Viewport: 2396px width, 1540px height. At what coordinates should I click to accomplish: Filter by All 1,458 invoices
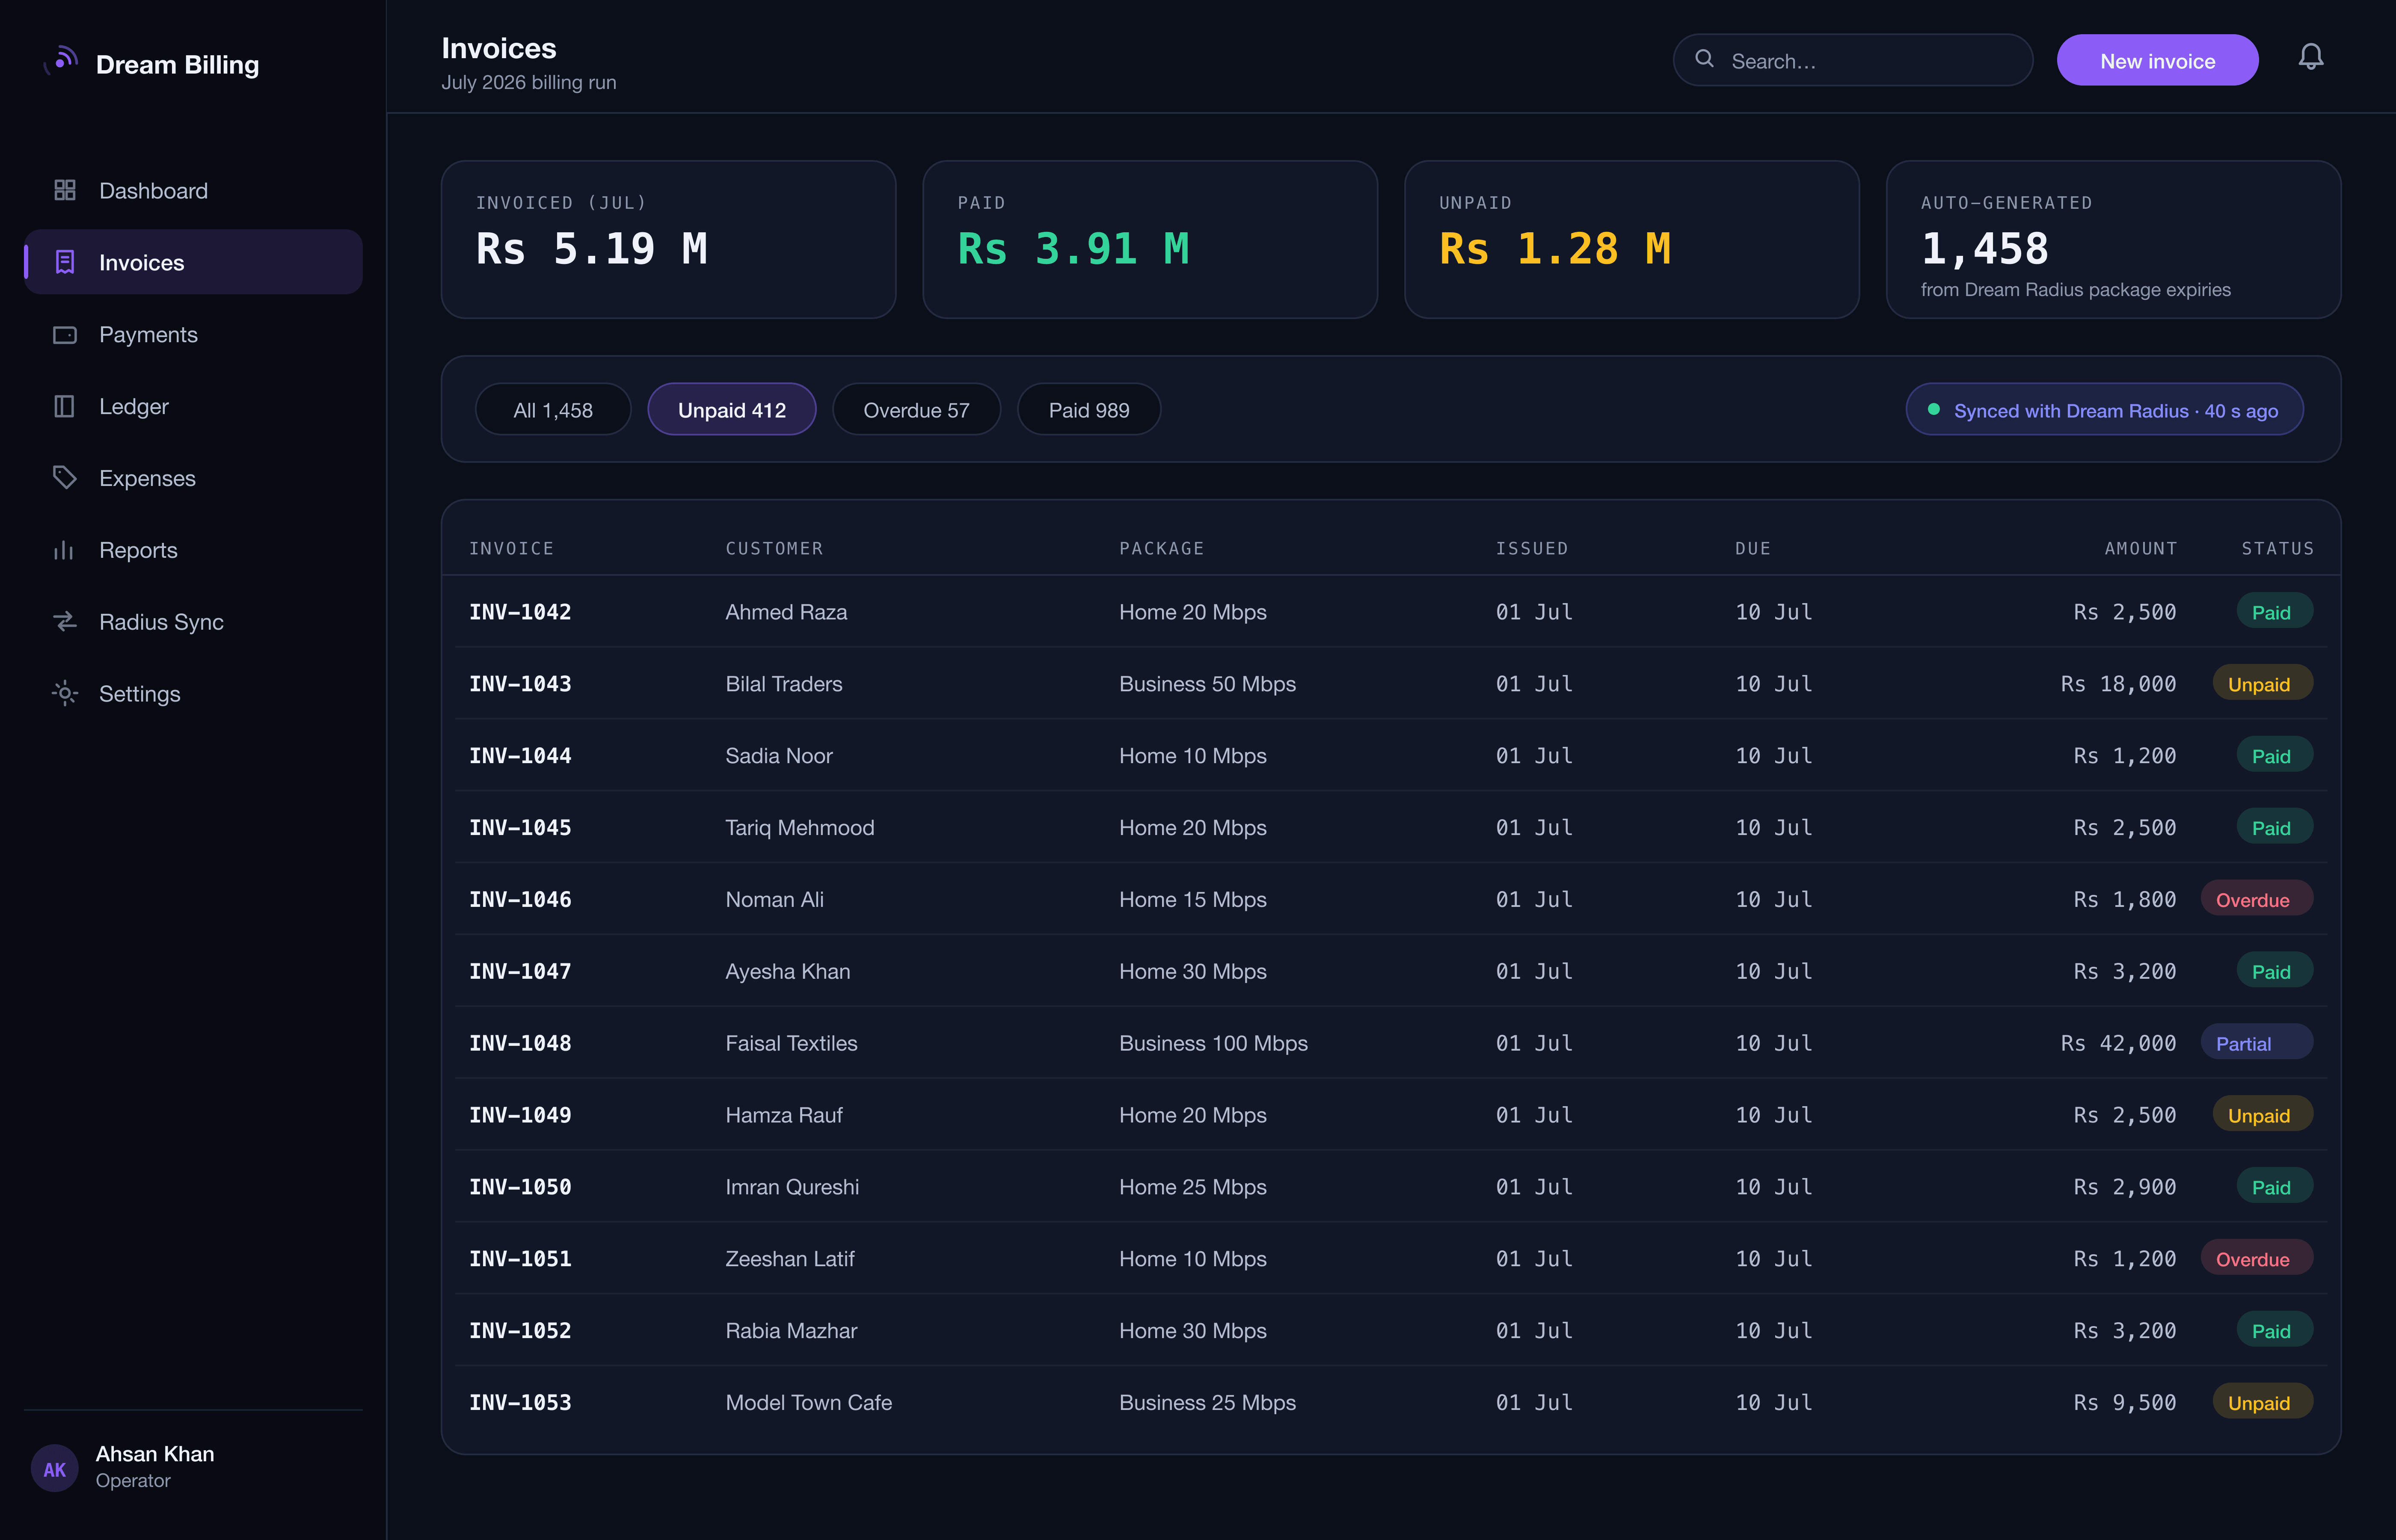[553, 410]
